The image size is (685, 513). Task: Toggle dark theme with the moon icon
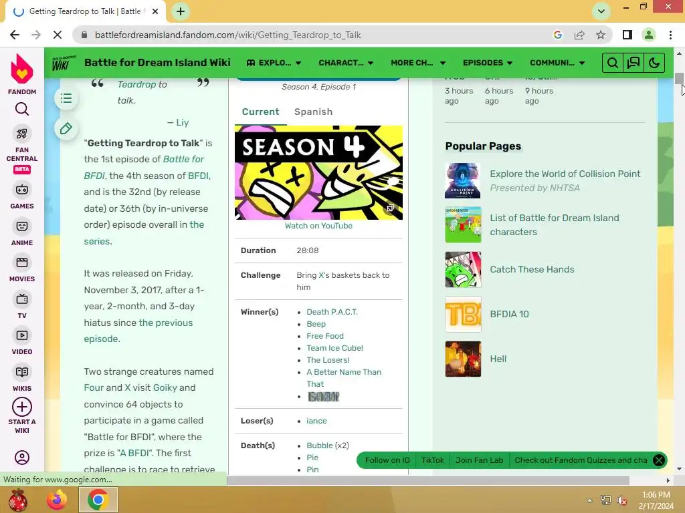tap(654, 63)
